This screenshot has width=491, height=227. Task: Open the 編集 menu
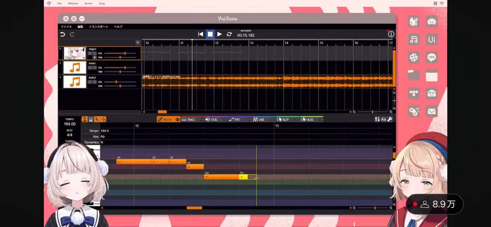pos(80,27)
